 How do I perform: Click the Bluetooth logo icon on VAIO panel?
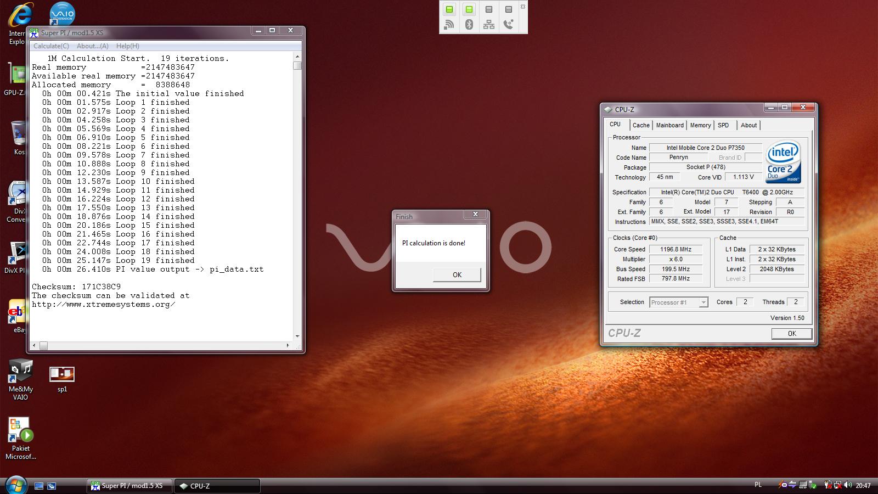click(469, 24)
